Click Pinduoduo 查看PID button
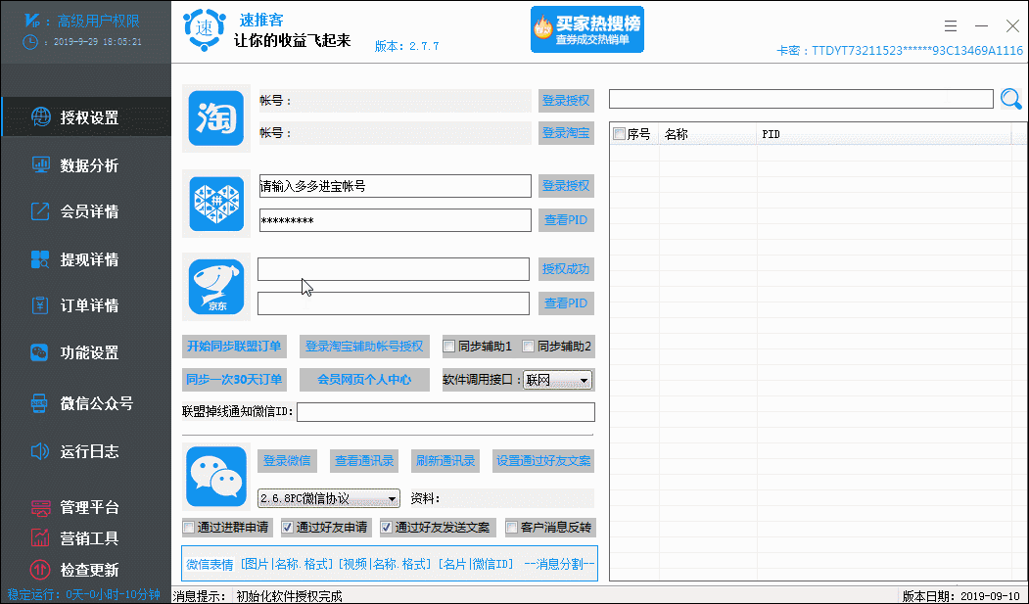Viewport: 1029px width, 604px height. tap(566, 219)
